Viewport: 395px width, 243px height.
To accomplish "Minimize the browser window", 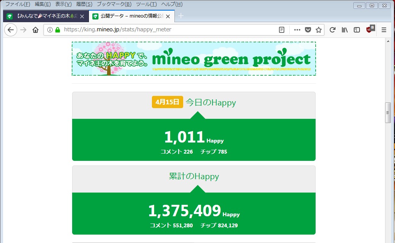I will 359,6.
